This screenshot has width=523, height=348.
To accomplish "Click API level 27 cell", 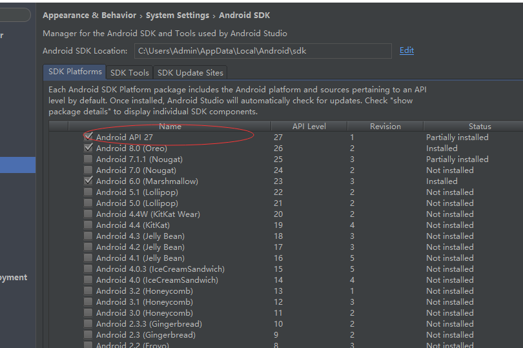I will 278,137.
